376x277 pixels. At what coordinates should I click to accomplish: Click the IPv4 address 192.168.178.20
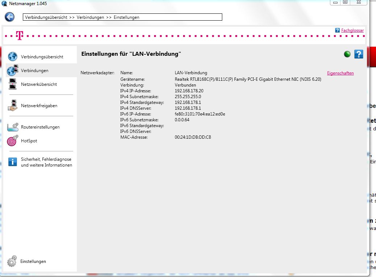189,91
